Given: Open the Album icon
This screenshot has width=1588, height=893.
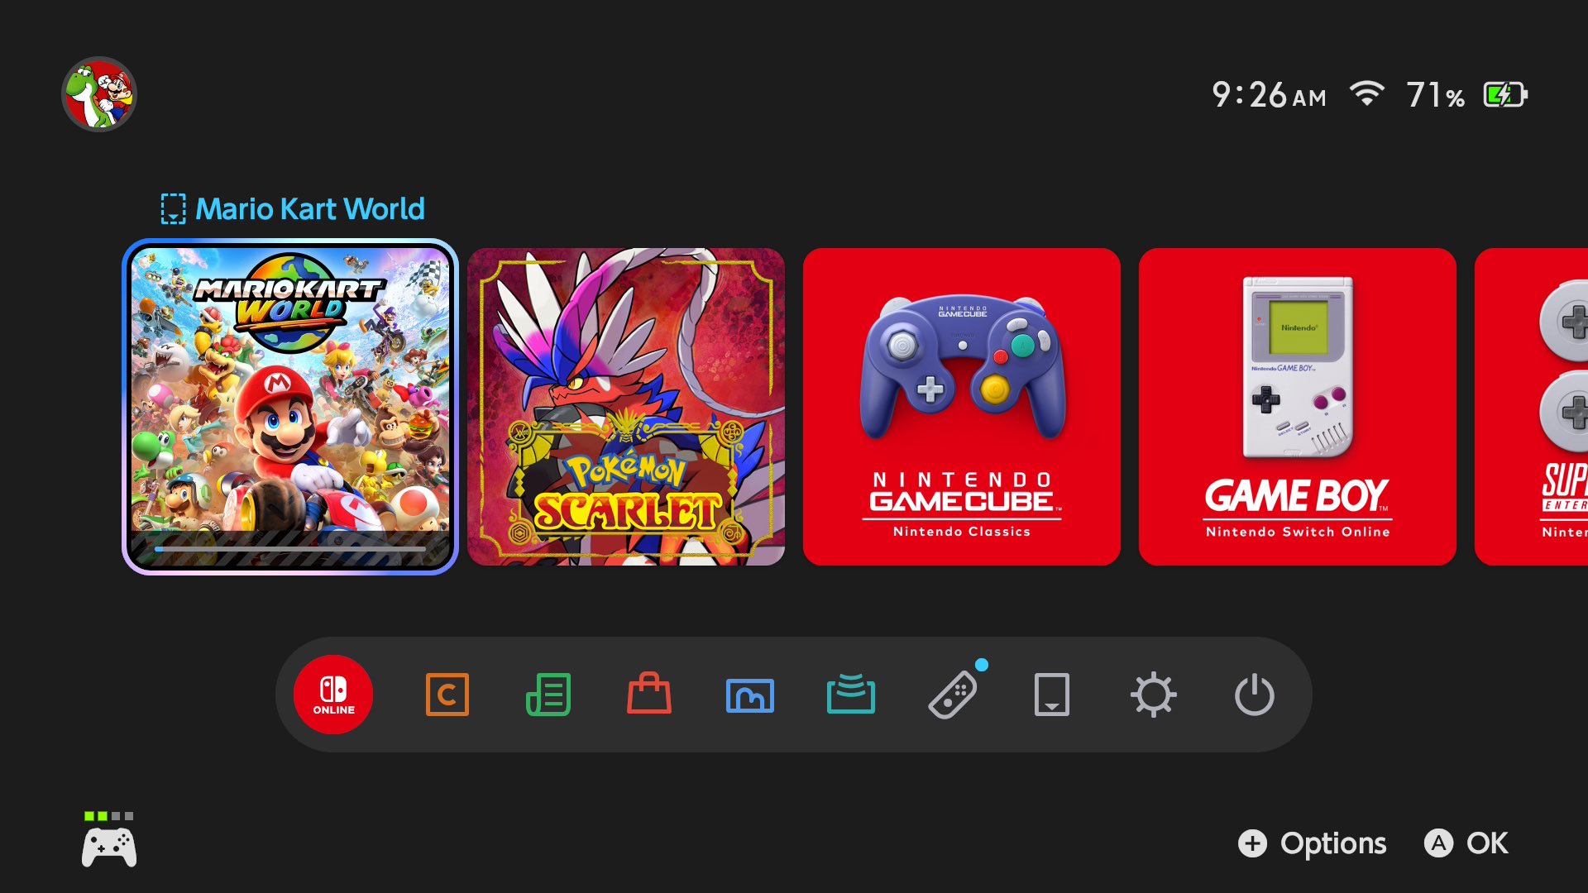Looking at the screenshot, I should (x=750, y=695).
